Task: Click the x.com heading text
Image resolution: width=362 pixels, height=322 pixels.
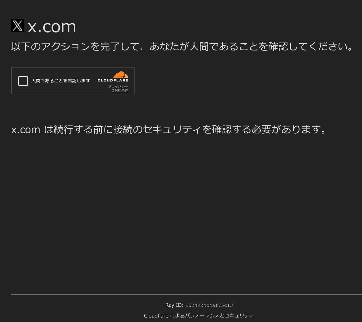Action: pyautogui.click(x=52, y=27)
